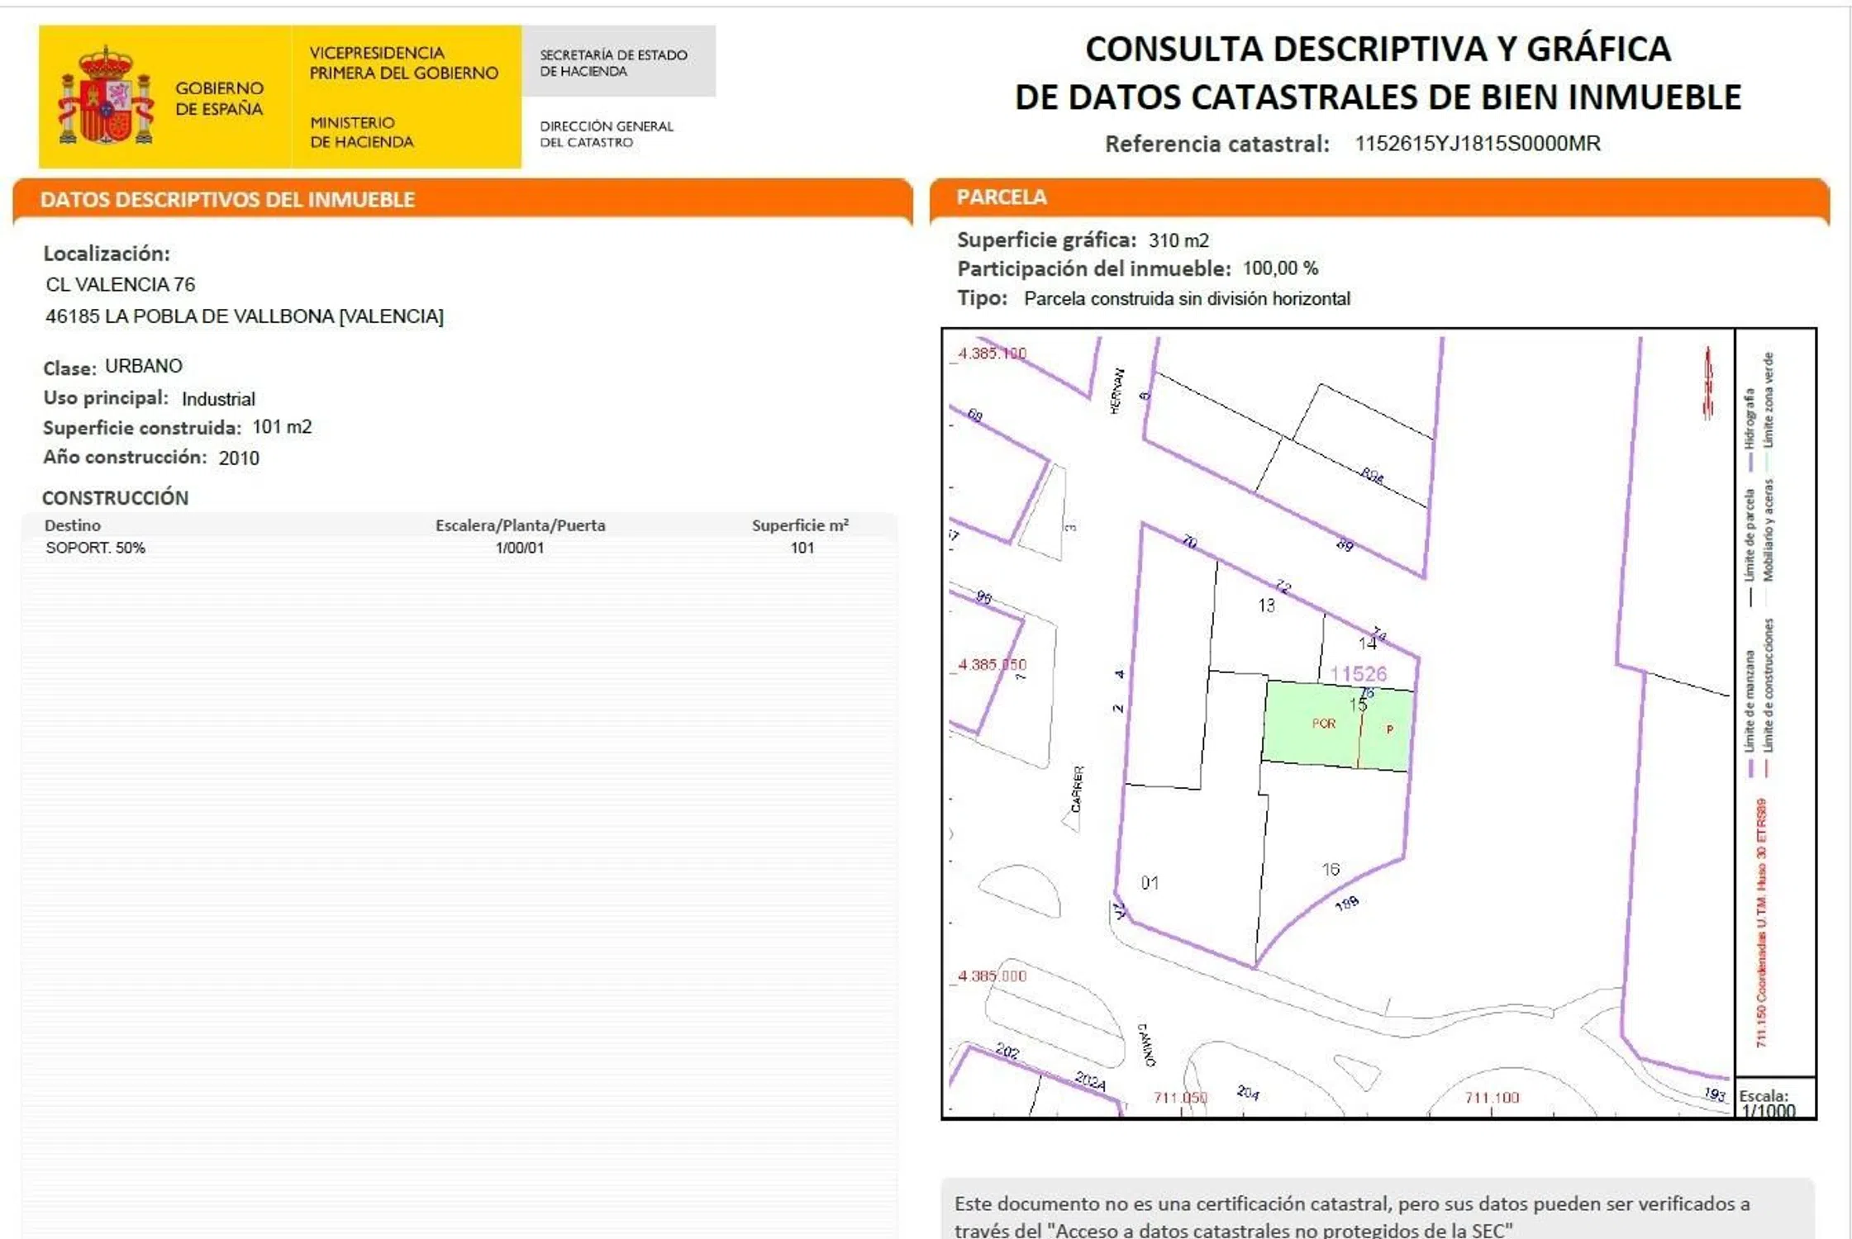Click the Dirección General del Catastro label
The width and height of the screenshot is (1852, 1239).
pyautogui.click(x=606, y=134)
